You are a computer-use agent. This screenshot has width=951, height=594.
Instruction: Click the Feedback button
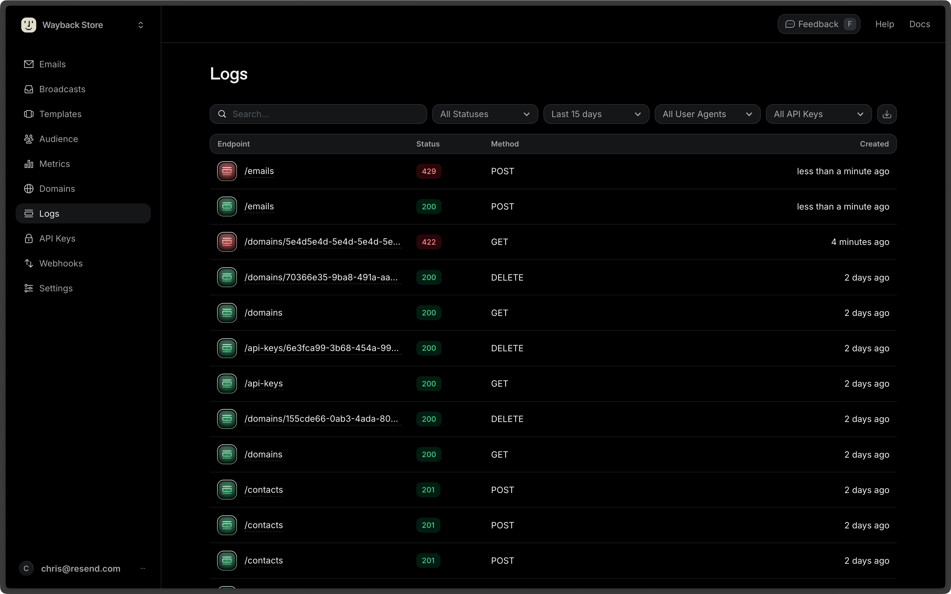[819, 24]
